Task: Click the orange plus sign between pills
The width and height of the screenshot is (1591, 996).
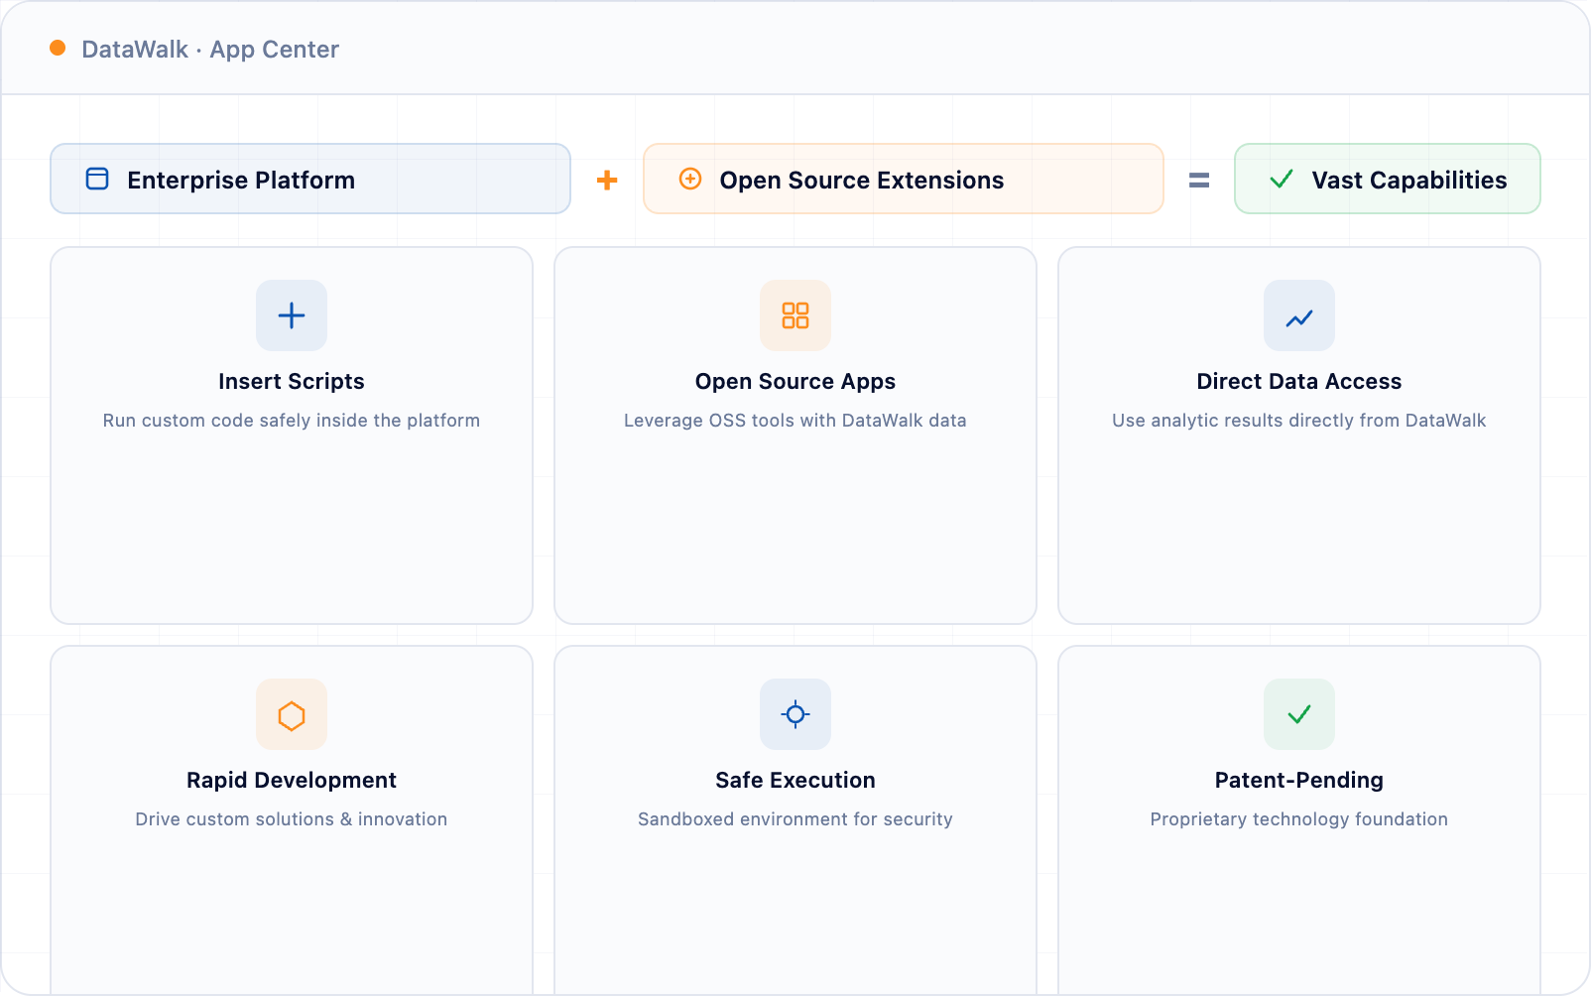Action: (607, 180)
